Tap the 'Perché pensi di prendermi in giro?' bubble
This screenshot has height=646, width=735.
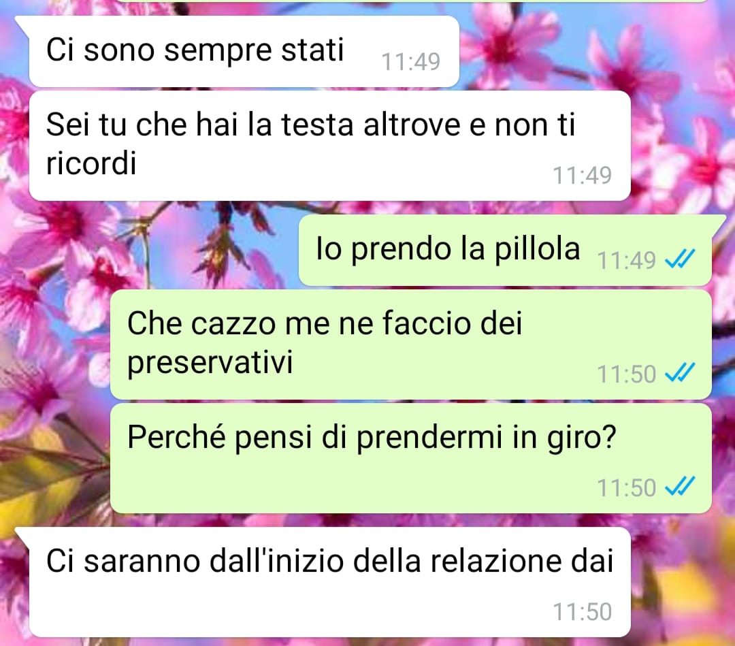[410, 459]
